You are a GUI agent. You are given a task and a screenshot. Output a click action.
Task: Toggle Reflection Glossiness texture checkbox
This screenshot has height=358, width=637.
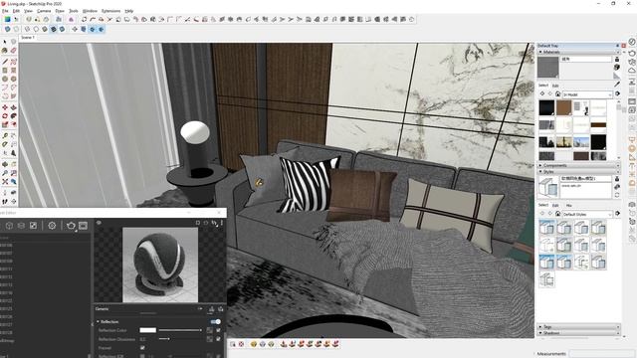click(x=218, y=339)
